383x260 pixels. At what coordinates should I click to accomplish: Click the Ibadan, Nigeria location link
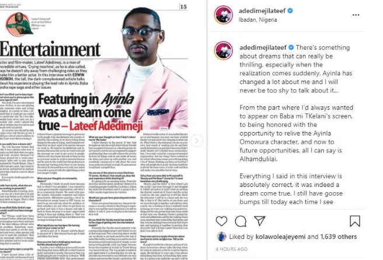click(x=257, y=20)
